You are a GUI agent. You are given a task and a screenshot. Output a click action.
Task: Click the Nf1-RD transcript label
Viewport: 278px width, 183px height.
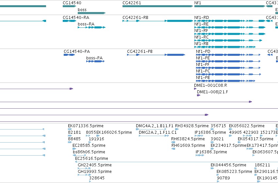tap(202, 18)
